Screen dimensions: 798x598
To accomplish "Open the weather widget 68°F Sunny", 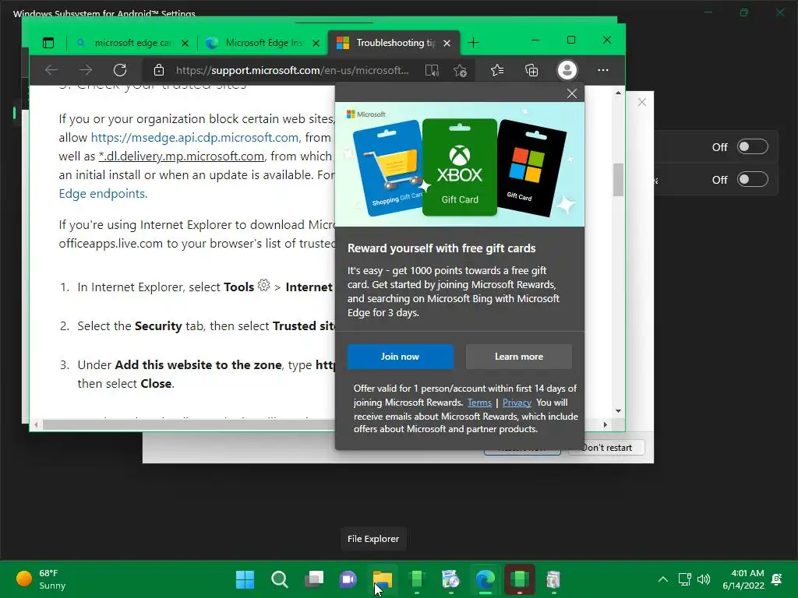I will [42, 579].
